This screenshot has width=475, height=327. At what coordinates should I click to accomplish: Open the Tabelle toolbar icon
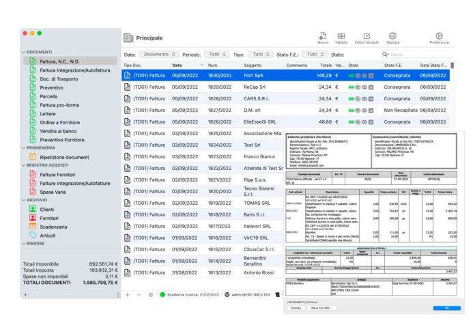pyautogui.click(x=341, y=35)
